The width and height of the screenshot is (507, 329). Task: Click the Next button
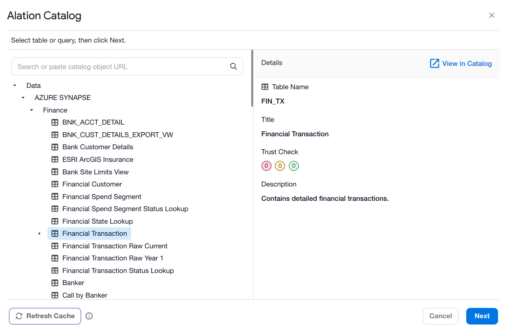(x=482, y=316)
